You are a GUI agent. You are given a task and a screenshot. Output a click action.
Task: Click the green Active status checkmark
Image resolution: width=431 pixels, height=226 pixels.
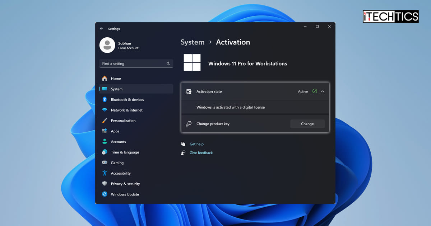tap(315, 91)
